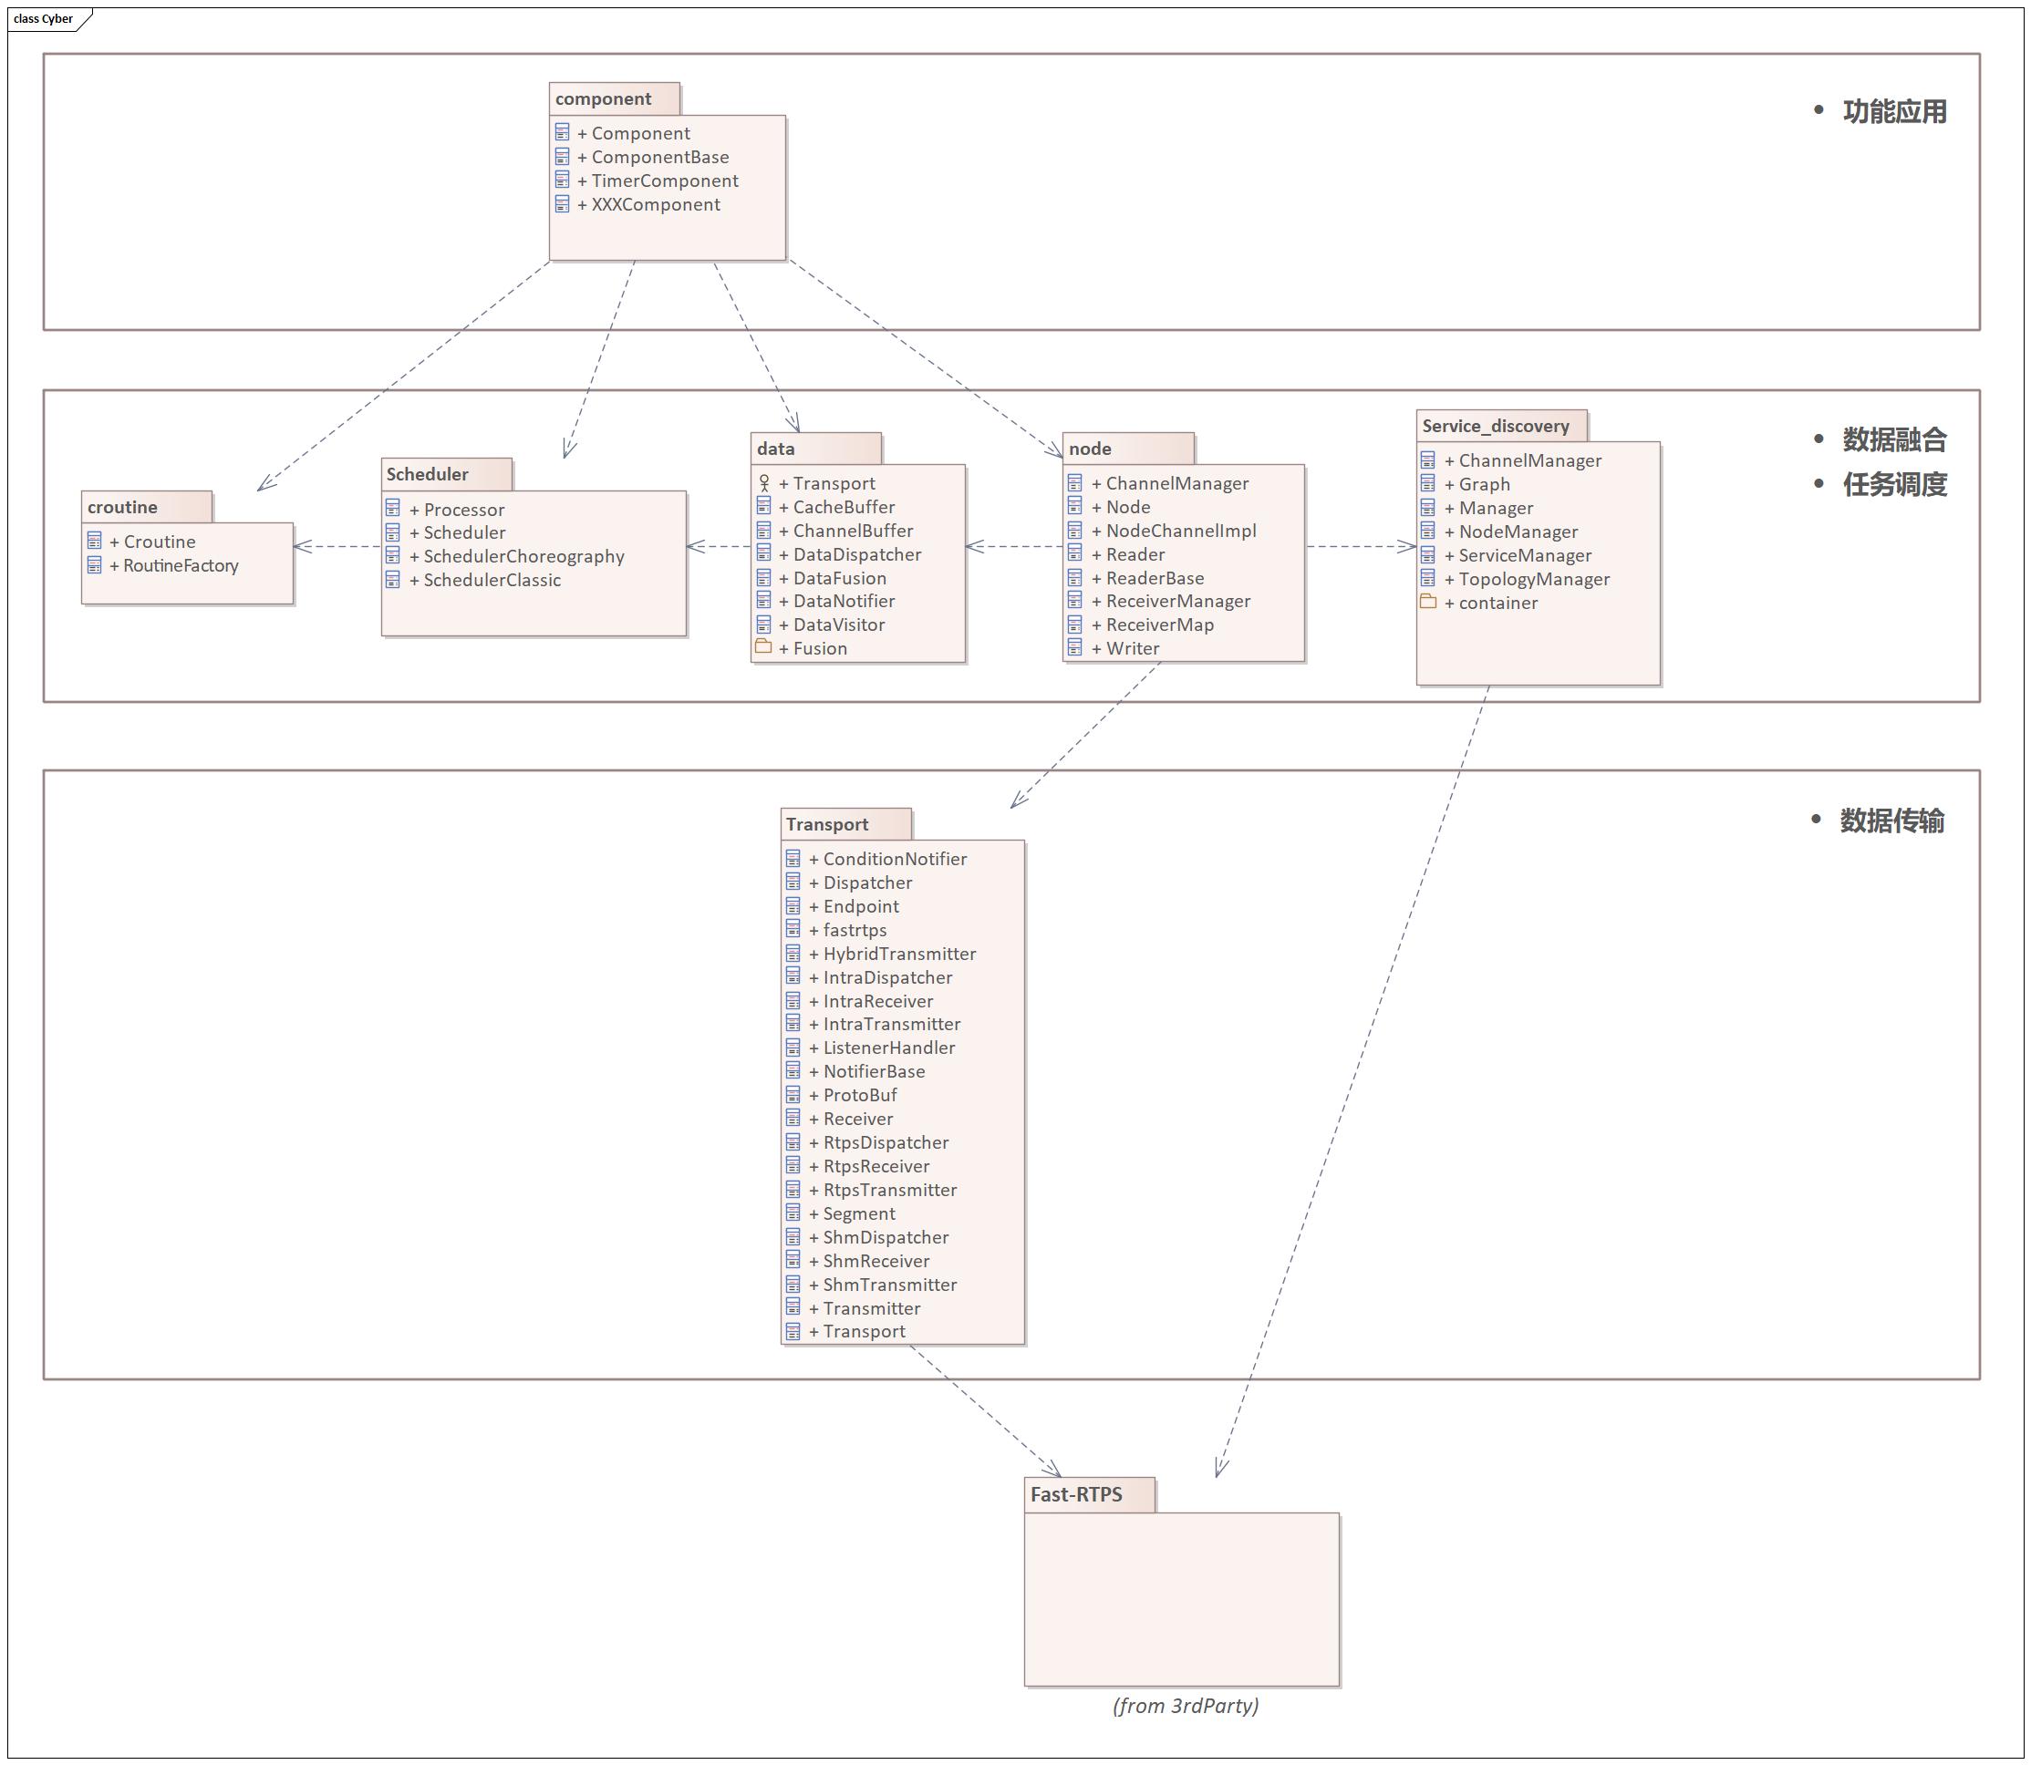Select the + DataVisitor entry

pyautogui.click(x=832, y=624)
